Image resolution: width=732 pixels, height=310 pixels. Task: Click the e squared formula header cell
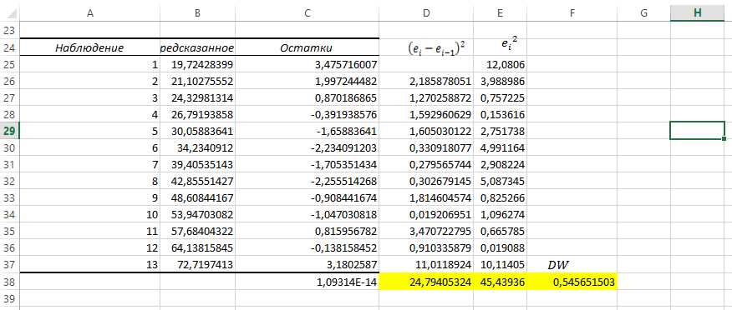tap(500, 47)
